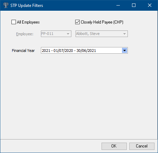Viewport: 158px width, 153px height.
Task: Click the empty gray area below Financial Year
Action: [79, 96]
